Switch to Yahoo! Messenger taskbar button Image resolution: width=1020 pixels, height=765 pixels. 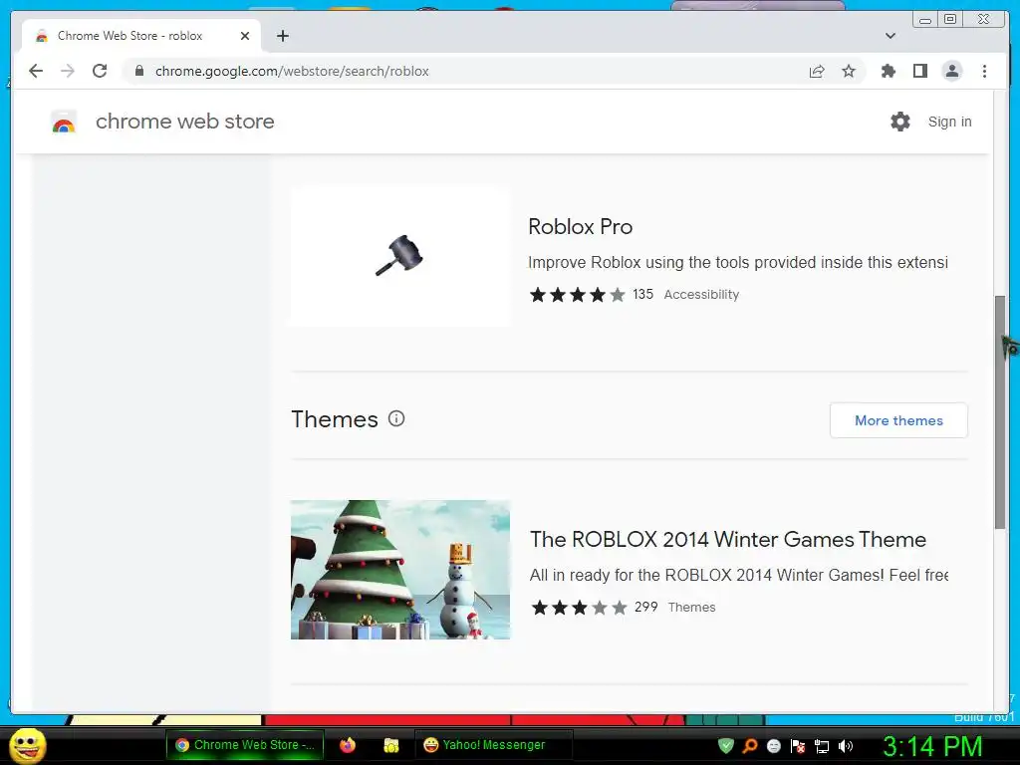(494, 745)
